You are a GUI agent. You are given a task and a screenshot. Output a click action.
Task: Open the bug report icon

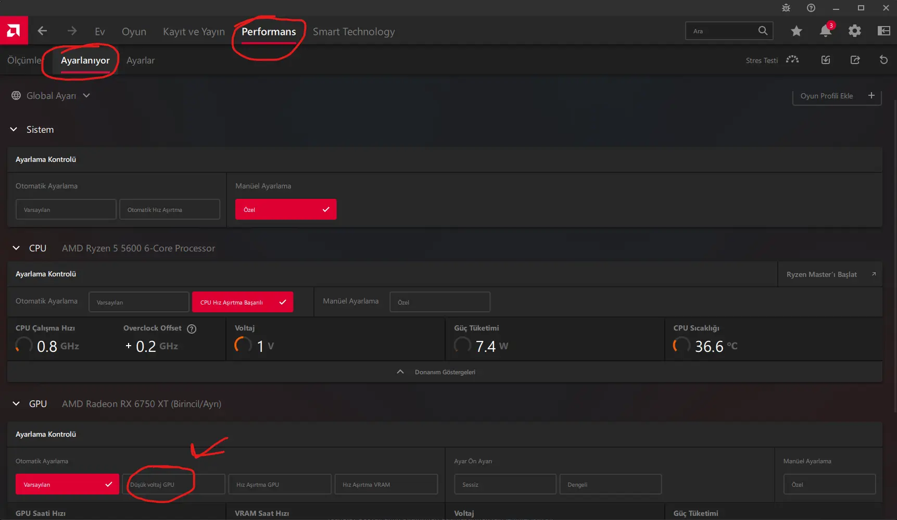786,8
